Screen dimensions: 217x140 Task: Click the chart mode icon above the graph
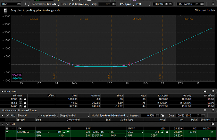coord(5,10)
